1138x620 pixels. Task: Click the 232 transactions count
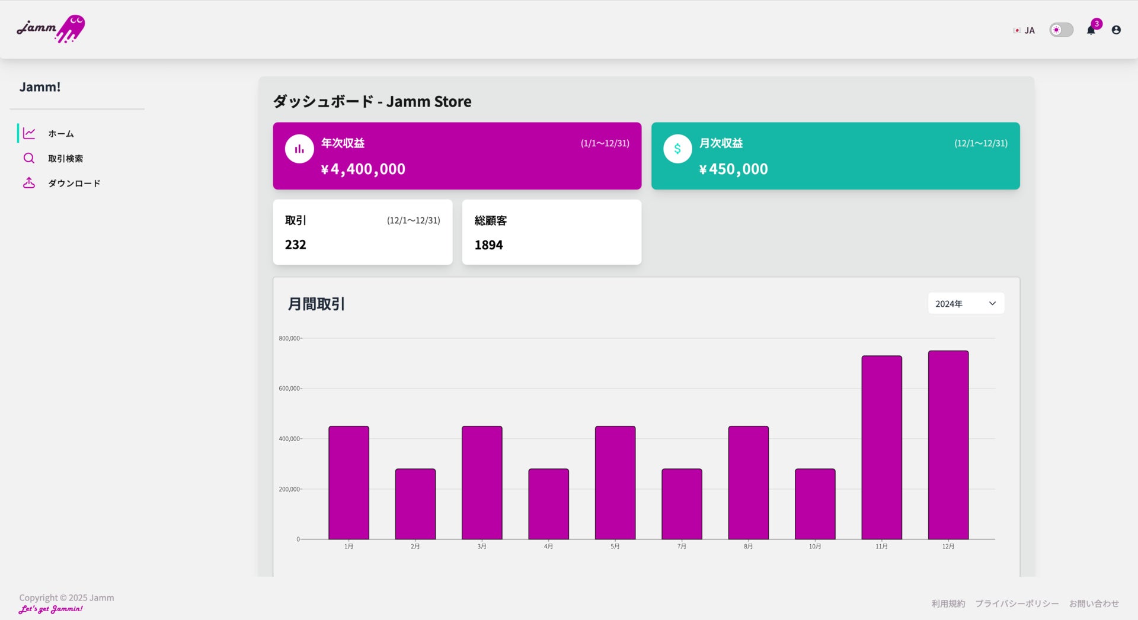(296, 245)
